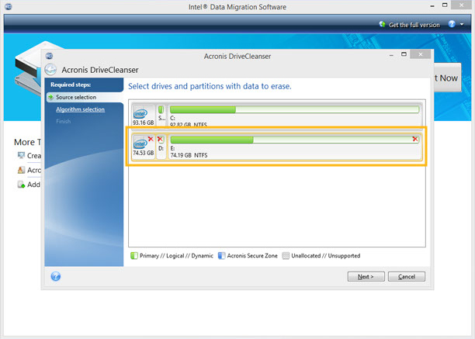
Task: Click the partially hidden Now button
Action: [x=447, y=78]
